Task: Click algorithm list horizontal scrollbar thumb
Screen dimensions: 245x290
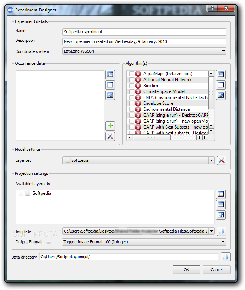Action: click(152, 137)
